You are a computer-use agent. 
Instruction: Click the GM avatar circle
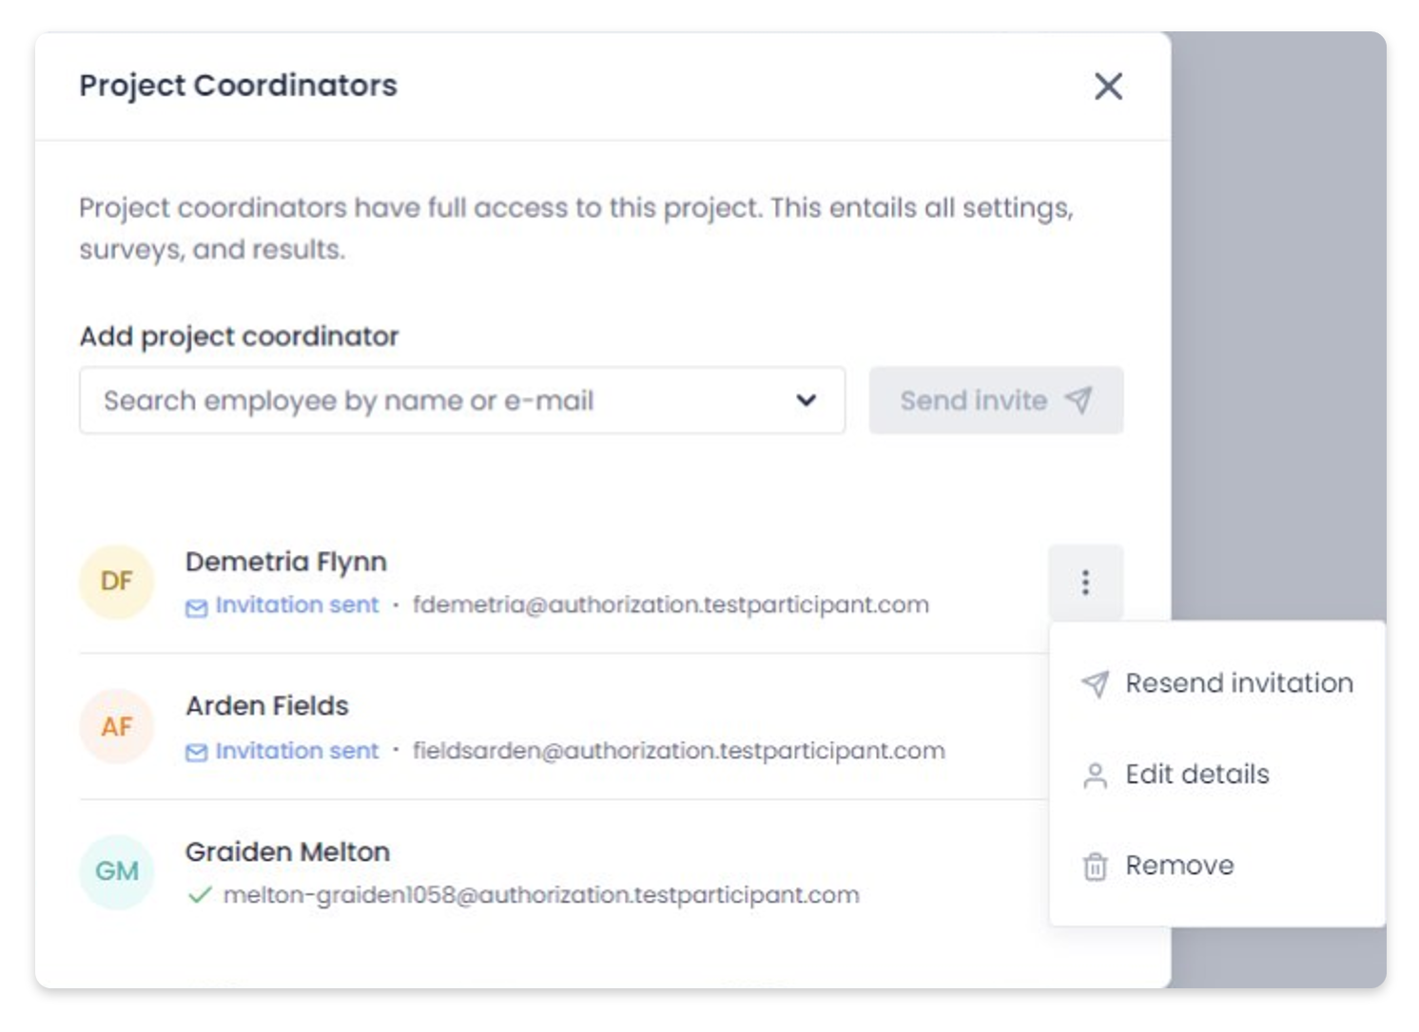coord(117,871)
